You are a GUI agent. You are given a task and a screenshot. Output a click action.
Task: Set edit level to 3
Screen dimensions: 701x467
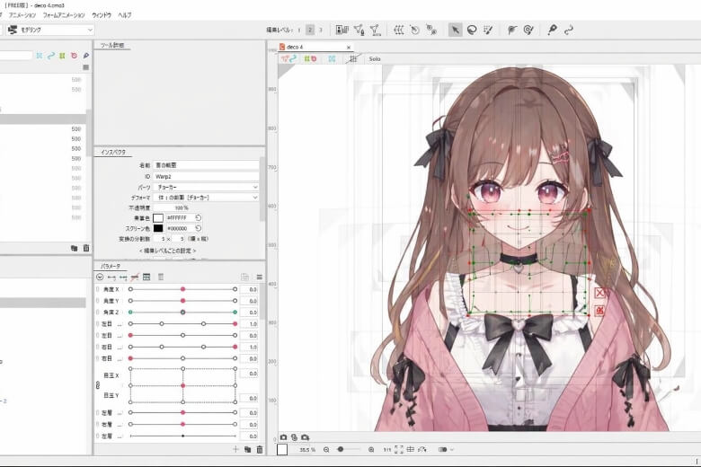[x=321, y=30]
